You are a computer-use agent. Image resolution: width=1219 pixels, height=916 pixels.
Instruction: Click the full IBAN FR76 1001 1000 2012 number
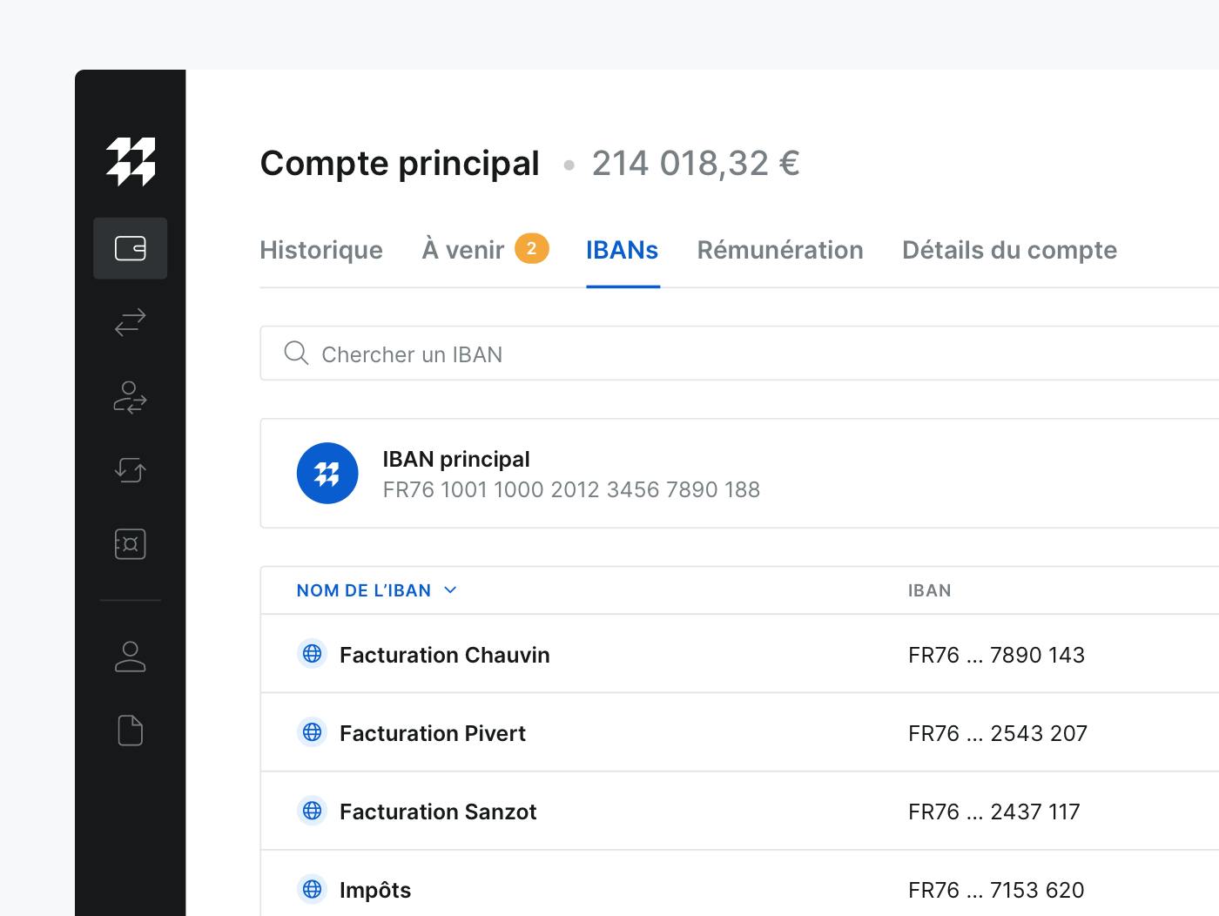571,489
